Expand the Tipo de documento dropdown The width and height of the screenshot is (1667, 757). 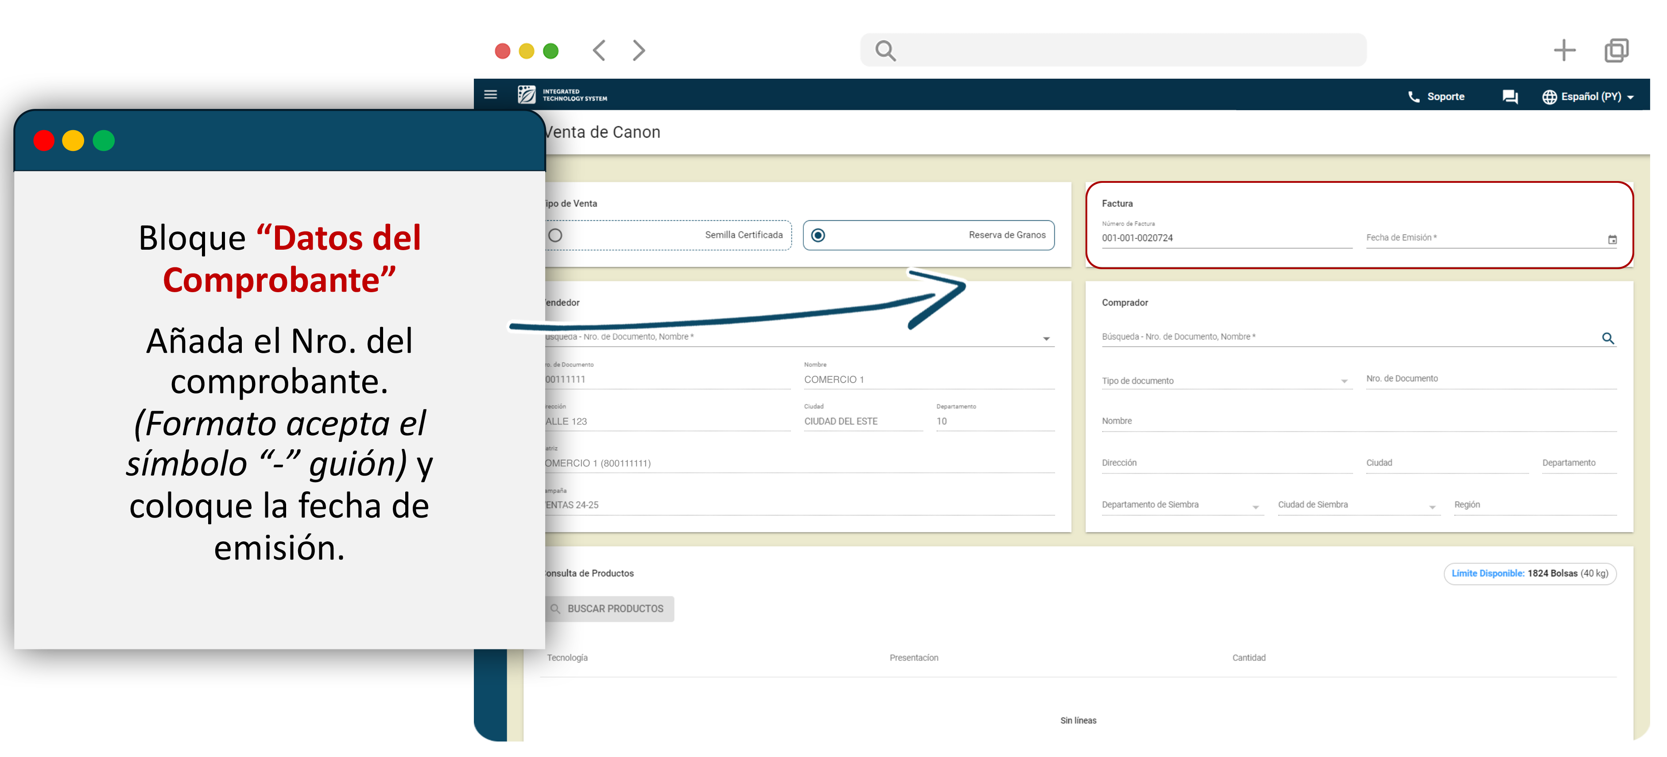[1344, 382]
